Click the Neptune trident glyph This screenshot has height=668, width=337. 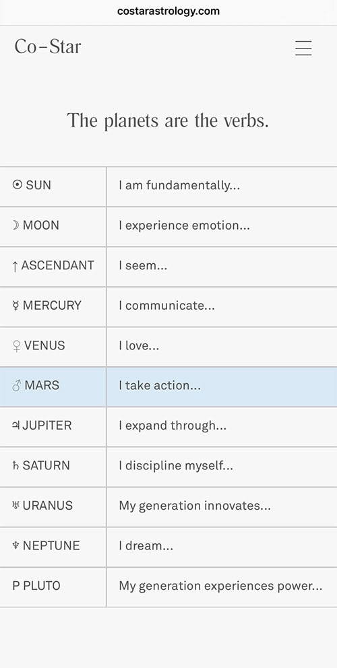(16, 545)
